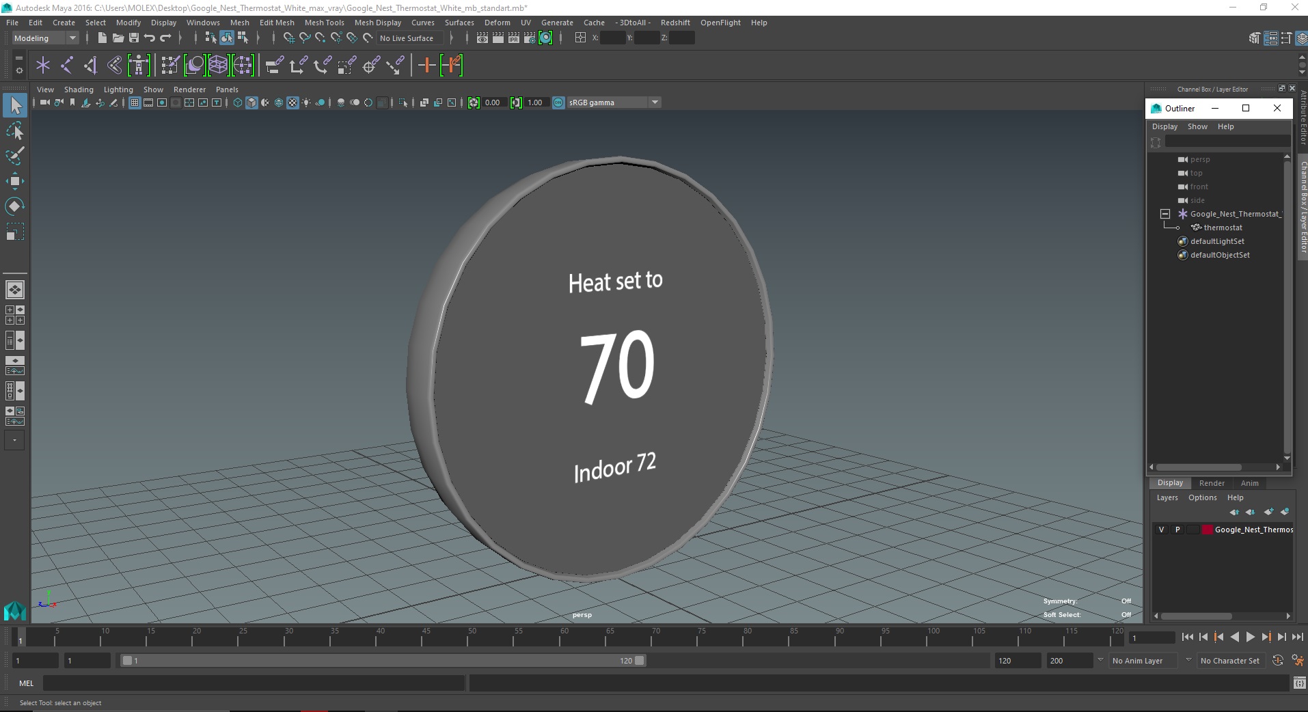Screen dimensions: 1308x712
Task: Toggle layer visibility V box
Action: pyautogui.click(x=1161, y=530)
